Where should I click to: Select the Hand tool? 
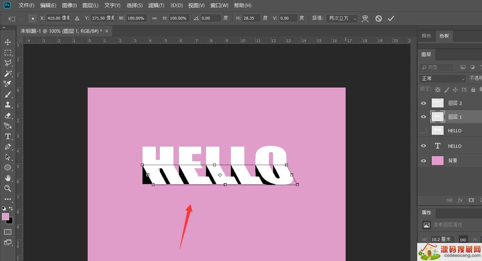pos(8,178)
